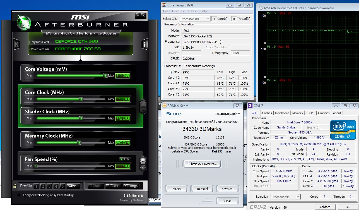Click the GEFORCE GTX 580 graphics card label

coord(77,41)
